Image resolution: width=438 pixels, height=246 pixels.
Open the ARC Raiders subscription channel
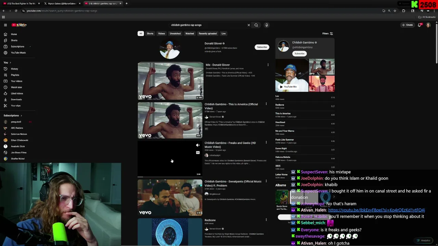[x=17, y=128]
